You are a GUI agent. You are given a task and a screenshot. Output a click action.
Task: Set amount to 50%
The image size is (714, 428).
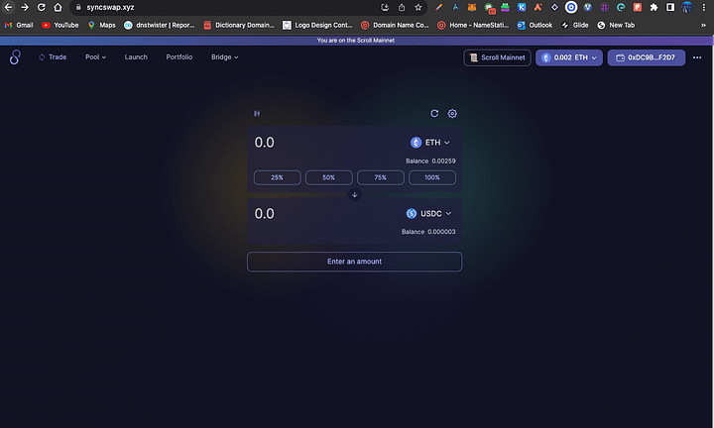pyautogui.click(x=329, y=178)
